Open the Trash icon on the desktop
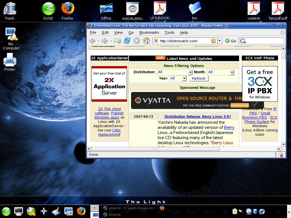 pyautogui.click(x=10, y=9)
